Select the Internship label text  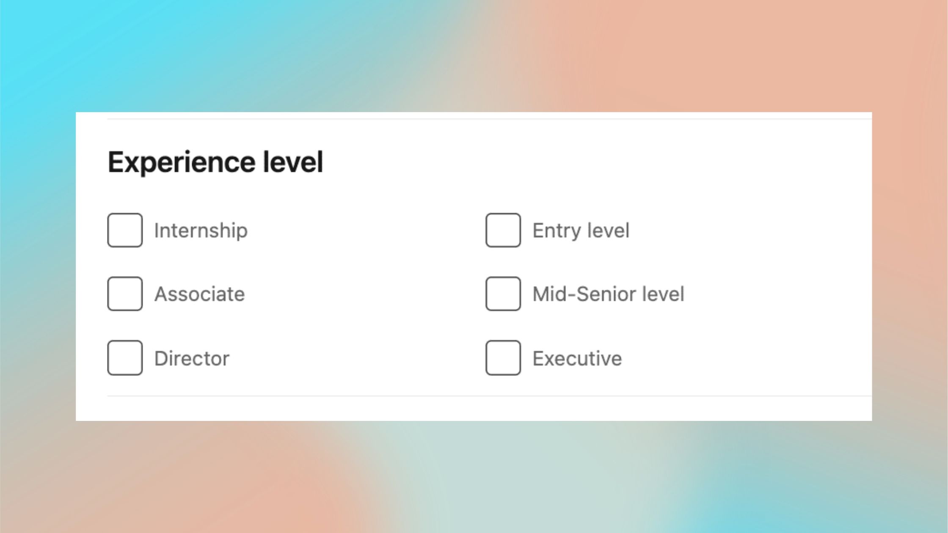click(x=201, y=230)
